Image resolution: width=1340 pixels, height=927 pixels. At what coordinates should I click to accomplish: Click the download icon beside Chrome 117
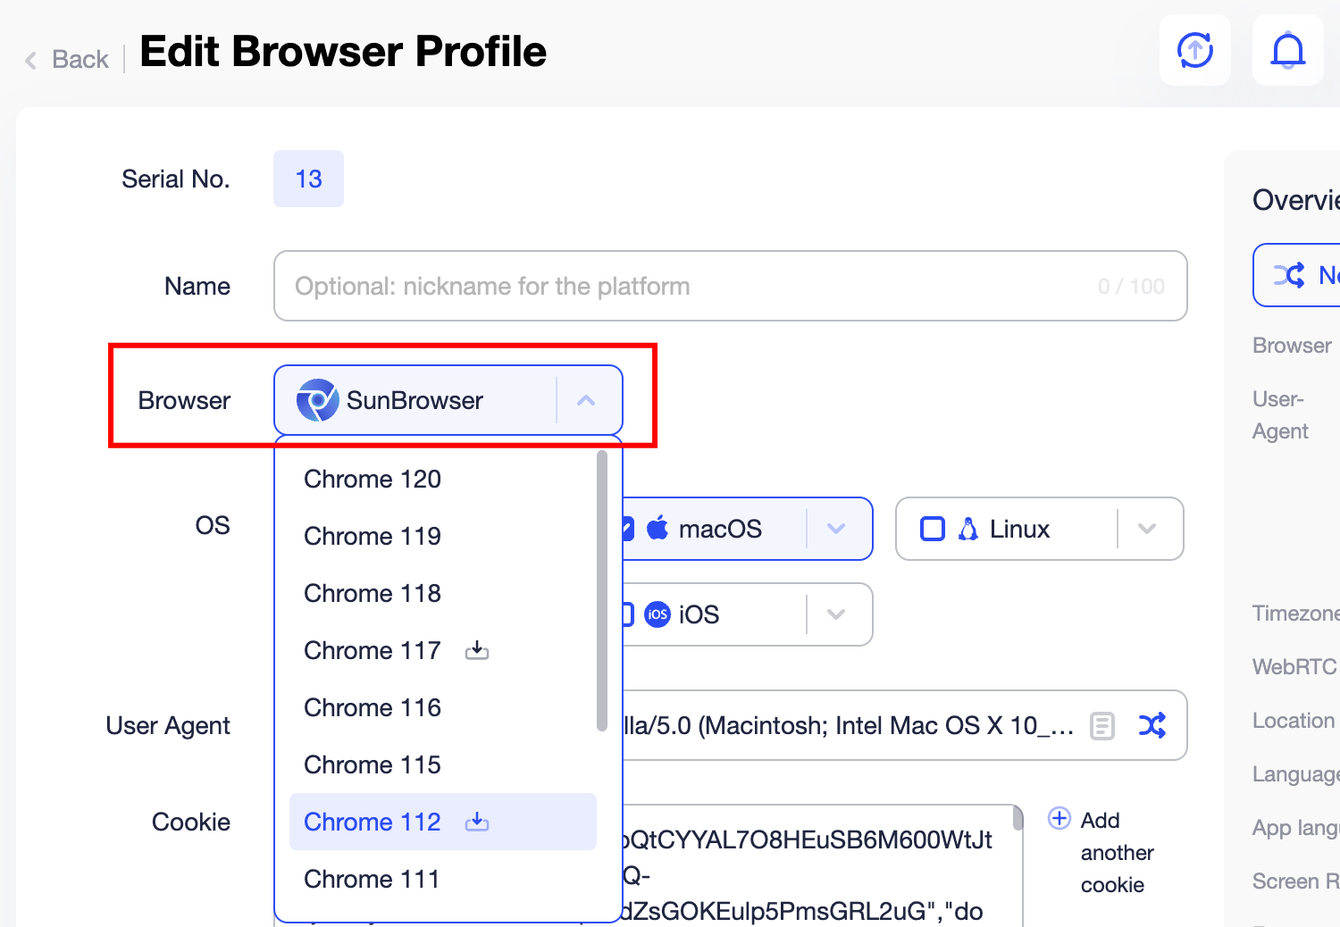pyautogui.click(x=477, y=650)
